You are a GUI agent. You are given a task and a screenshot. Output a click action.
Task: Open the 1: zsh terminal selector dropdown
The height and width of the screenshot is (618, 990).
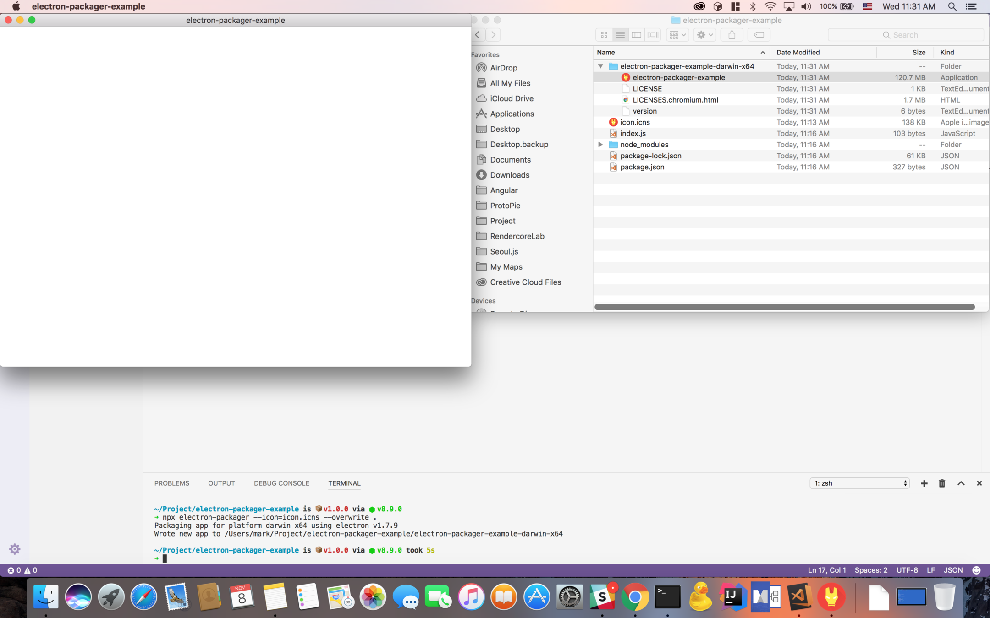(x=859, y=483)
